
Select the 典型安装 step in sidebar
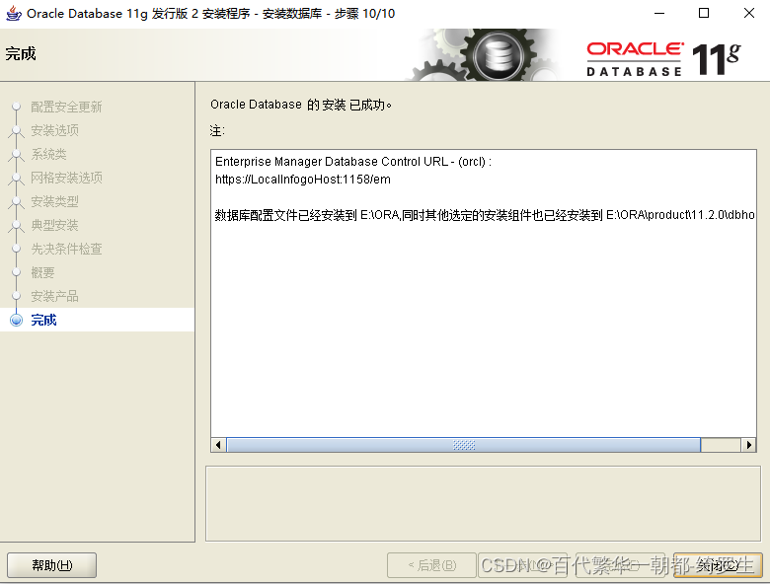coord(54,225)
